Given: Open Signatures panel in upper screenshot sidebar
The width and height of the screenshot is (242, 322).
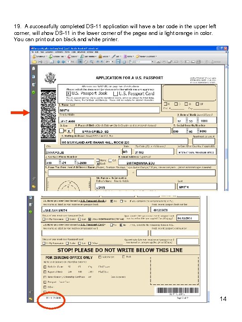Looking at the screenshot, I should pos(34,85).
